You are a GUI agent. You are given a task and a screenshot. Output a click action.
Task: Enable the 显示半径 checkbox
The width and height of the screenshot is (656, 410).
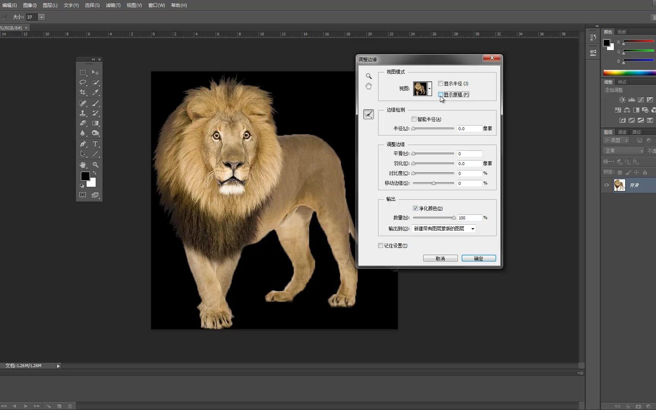(x=441, y=84)
